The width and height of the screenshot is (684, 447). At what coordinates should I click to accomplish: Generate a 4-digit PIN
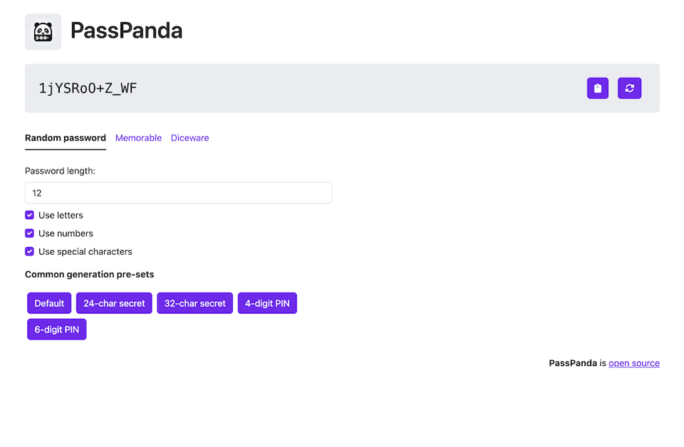(x=267, y=303)
